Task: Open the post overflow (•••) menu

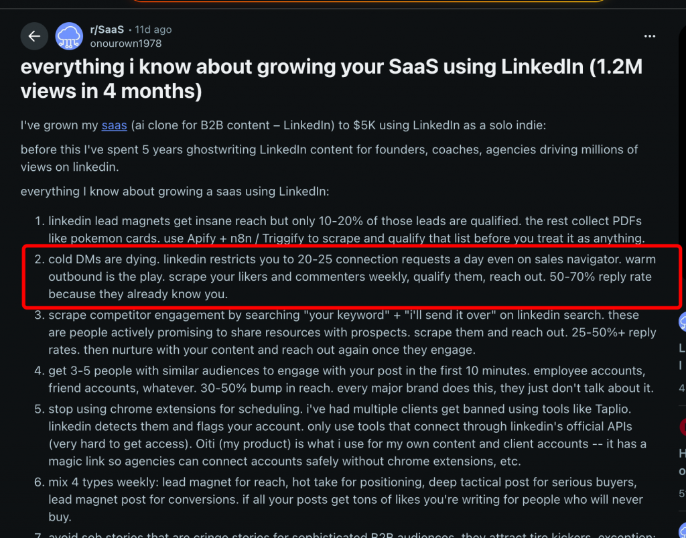Action: coord(649,36)
